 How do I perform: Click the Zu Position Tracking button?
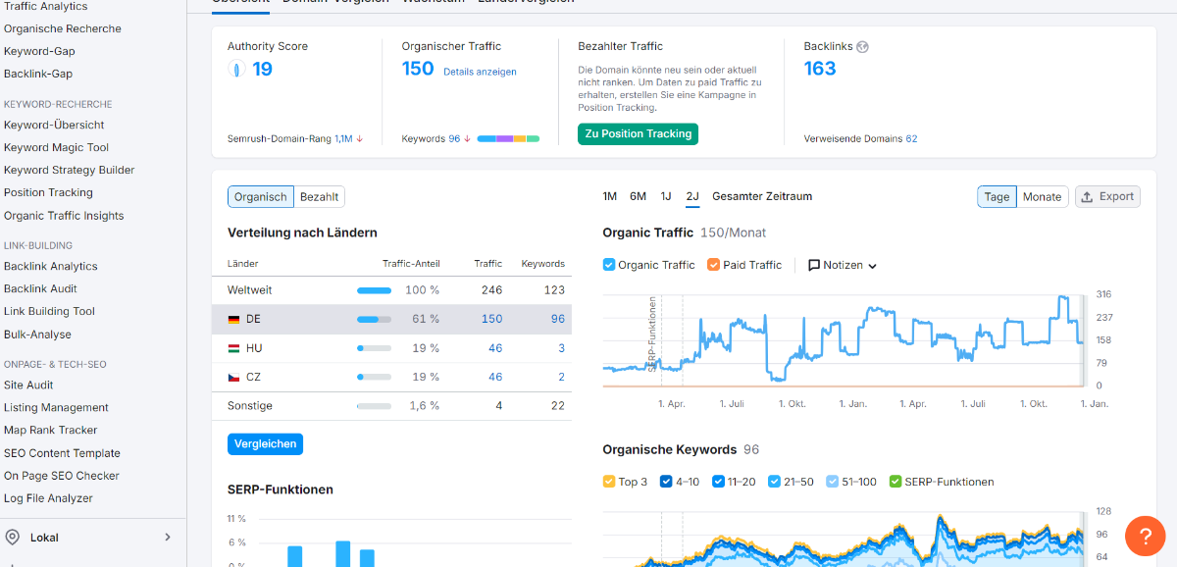coord(638,133)
